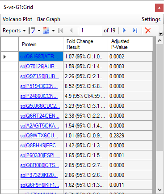Open the Bar Graph menu item

[49, 19]
